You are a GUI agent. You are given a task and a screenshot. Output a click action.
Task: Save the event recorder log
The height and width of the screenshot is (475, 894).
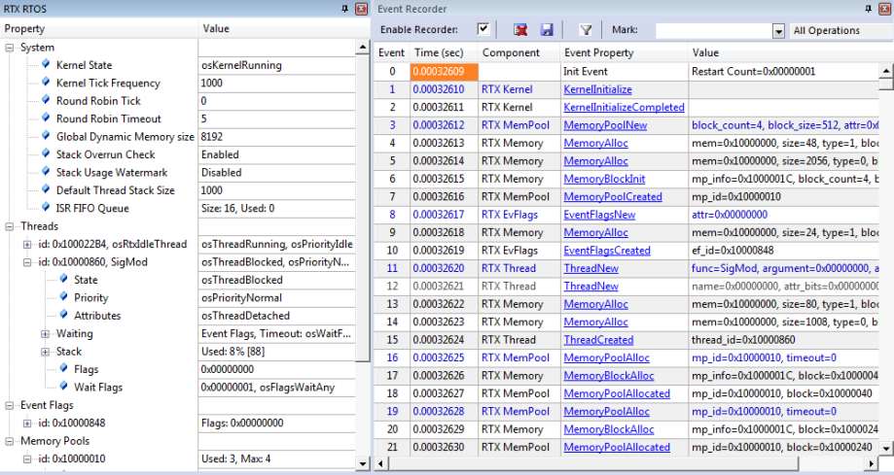(x=547, y=30)
